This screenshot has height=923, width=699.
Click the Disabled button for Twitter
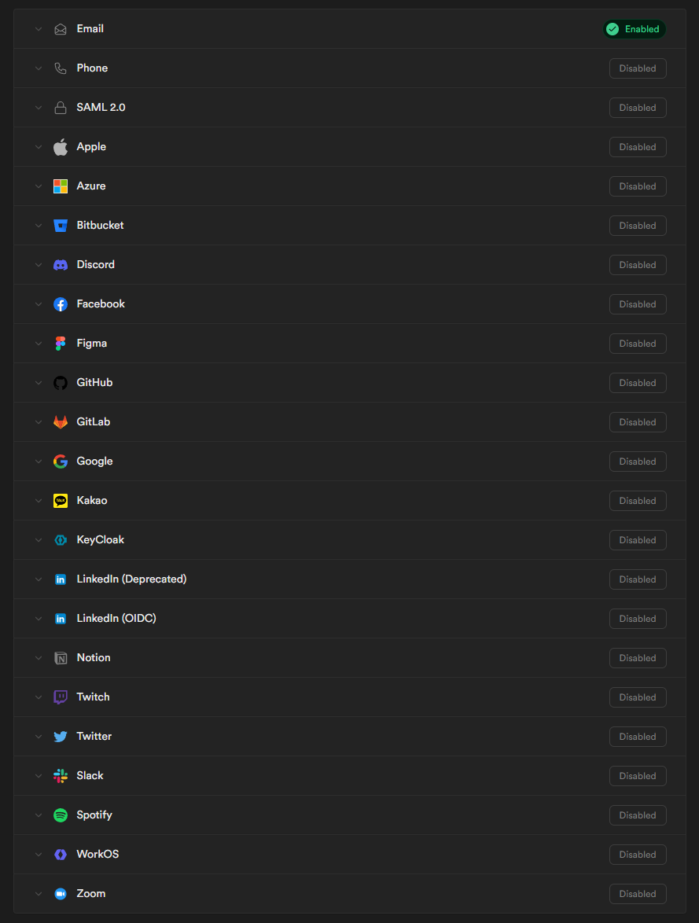(638, 737)
